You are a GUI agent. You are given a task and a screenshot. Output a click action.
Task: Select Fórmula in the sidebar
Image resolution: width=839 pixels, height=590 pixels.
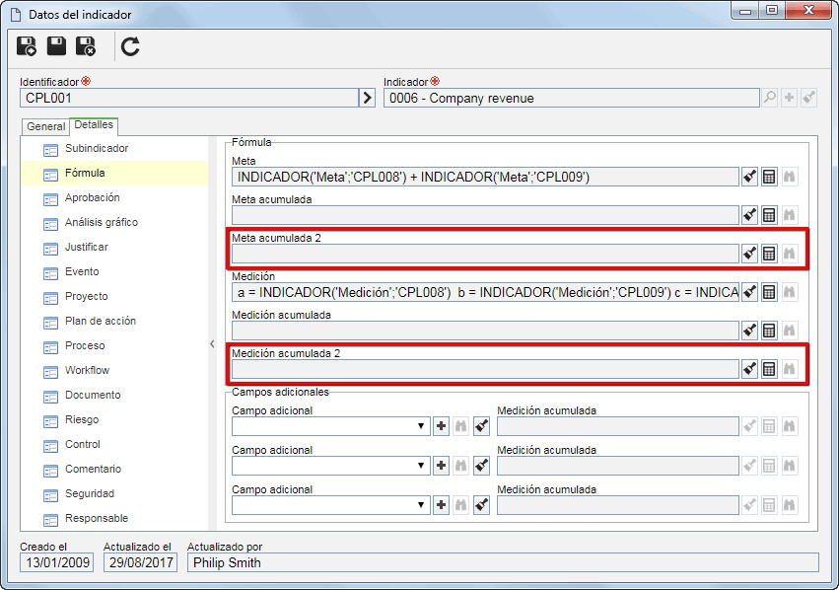pyautogui.click(x=85, y=173)
